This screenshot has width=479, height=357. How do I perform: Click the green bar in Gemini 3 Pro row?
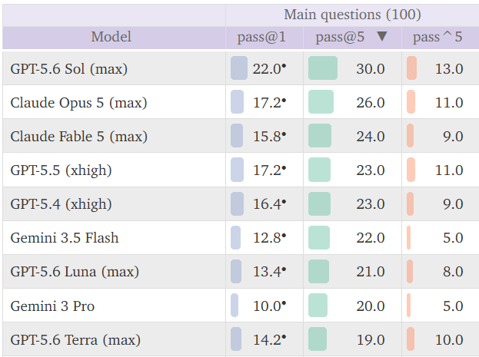coord(318,305)
